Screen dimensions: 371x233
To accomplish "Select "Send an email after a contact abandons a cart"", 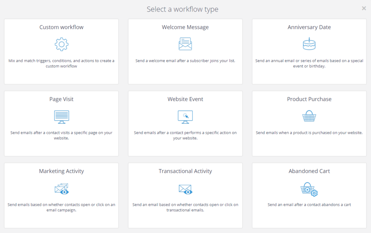I will [x=309, y=205].
